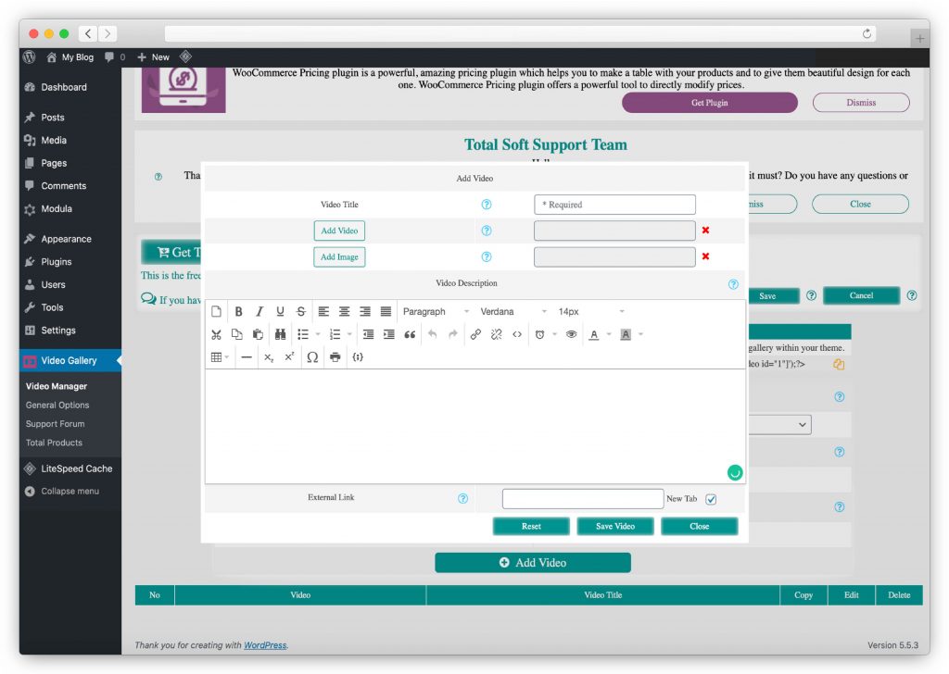The height and width of the screenshot is (674, 949).
Task: Select the underline formatting icon
Action: 279,310
